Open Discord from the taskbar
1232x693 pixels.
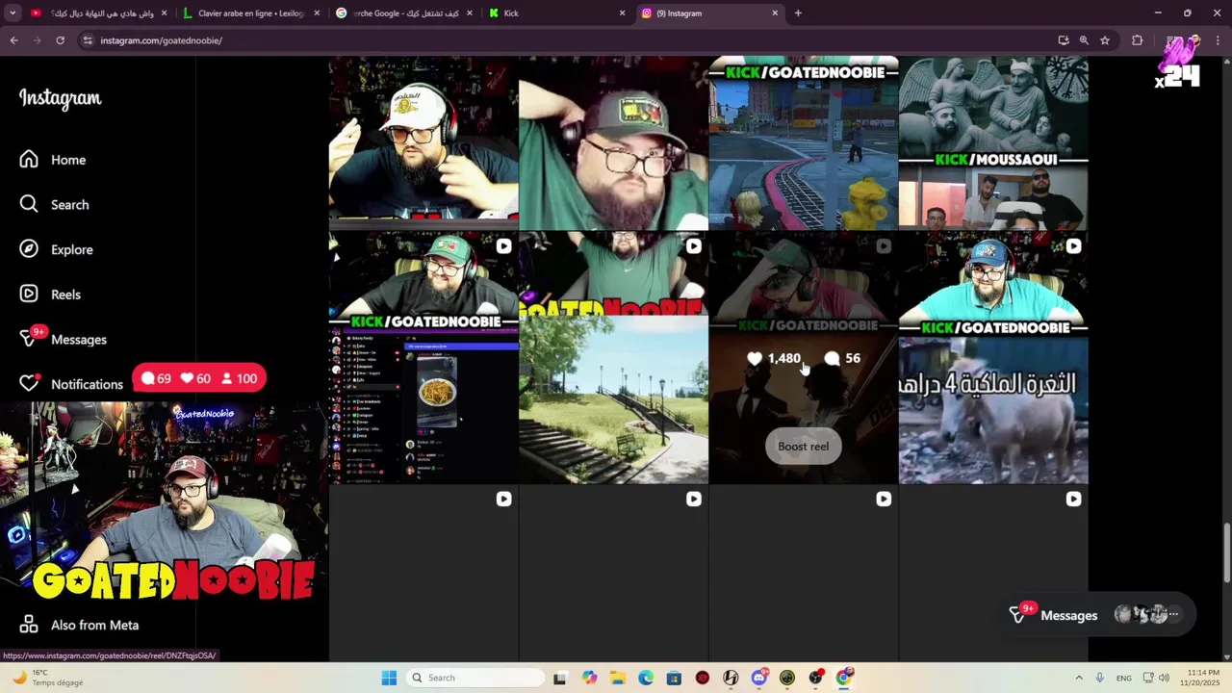[759, 678]
